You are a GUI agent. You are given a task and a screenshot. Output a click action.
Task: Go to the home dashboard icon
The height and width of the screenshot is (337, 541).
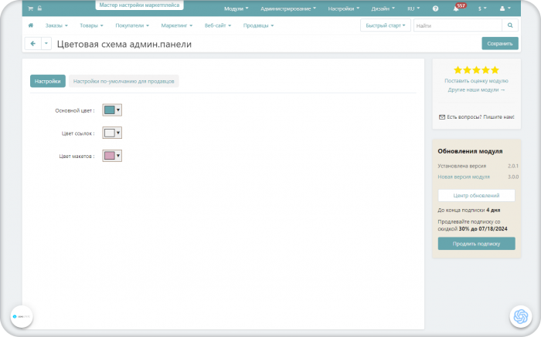coord(31,25)
